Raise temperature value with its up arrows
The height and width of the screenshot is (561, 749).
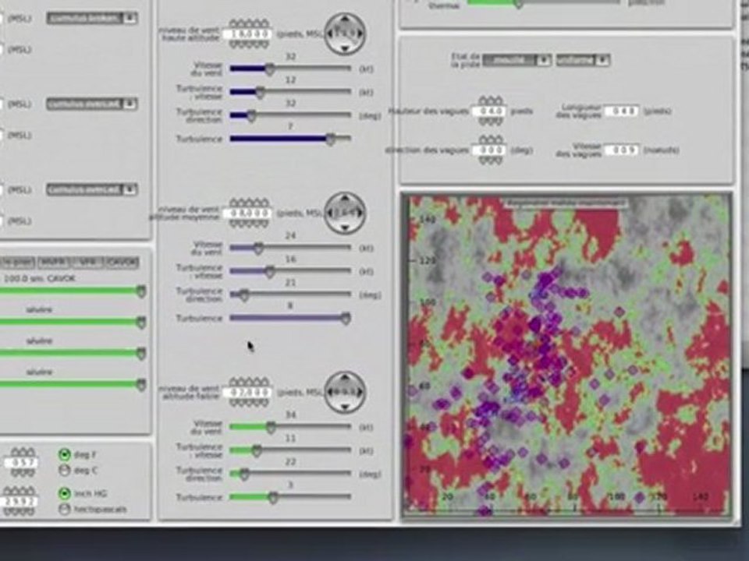(23, 452)
